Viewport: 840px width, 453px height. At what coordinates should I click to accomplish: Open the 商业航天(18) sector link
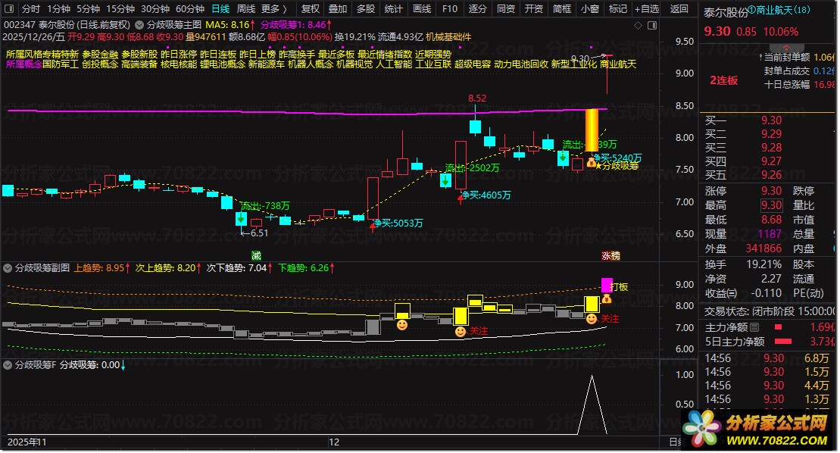779,9
